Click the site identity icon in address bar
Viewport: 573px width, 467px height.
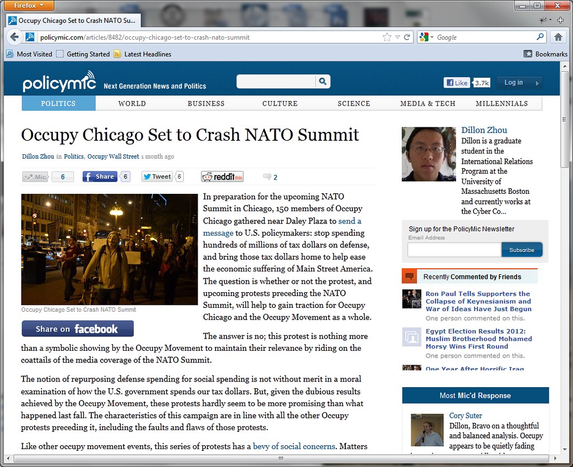30,37
